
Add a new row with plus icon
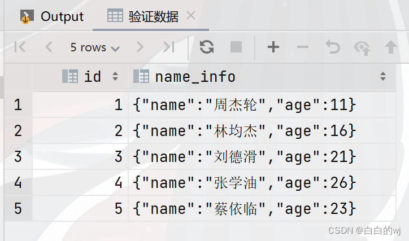point(273,47)
